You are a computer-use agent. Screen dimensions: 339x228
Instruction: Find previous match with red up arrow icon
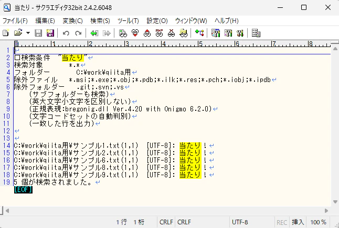click(x=147, y=33)
